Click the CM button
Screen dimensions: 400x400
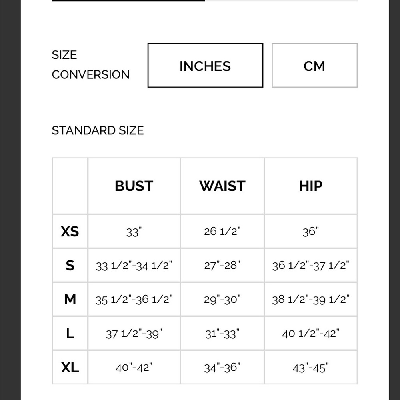[314, 65]
